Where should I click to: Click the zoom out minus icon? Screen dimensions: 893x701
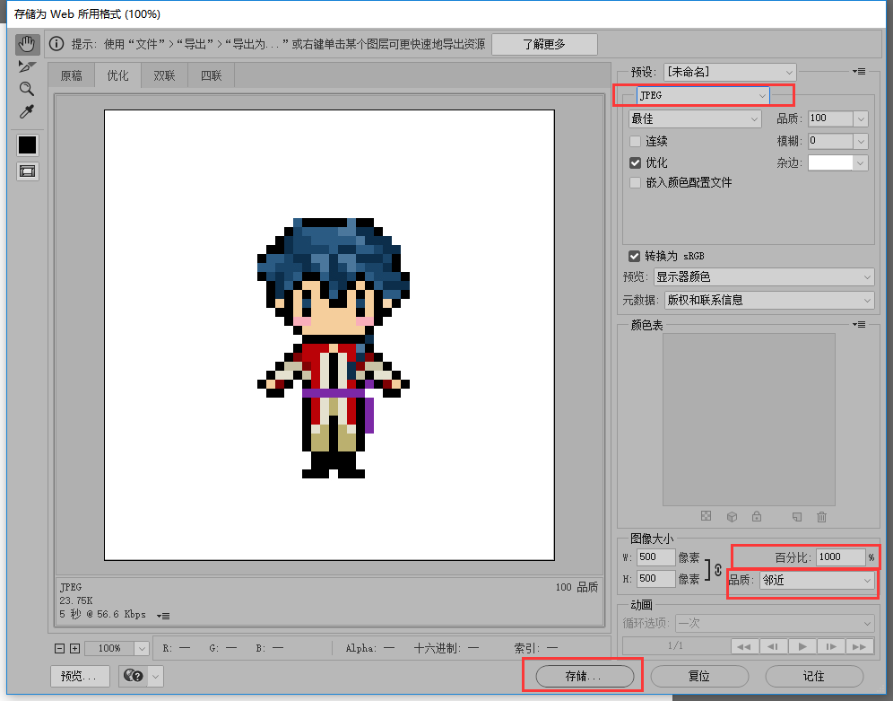[60, 648]
